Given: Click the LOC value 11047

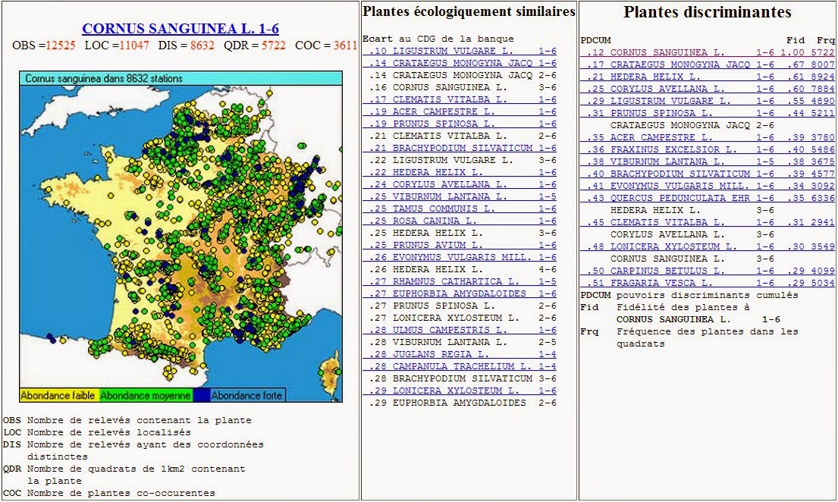Looking at the screenshot, I should point(134,45).
